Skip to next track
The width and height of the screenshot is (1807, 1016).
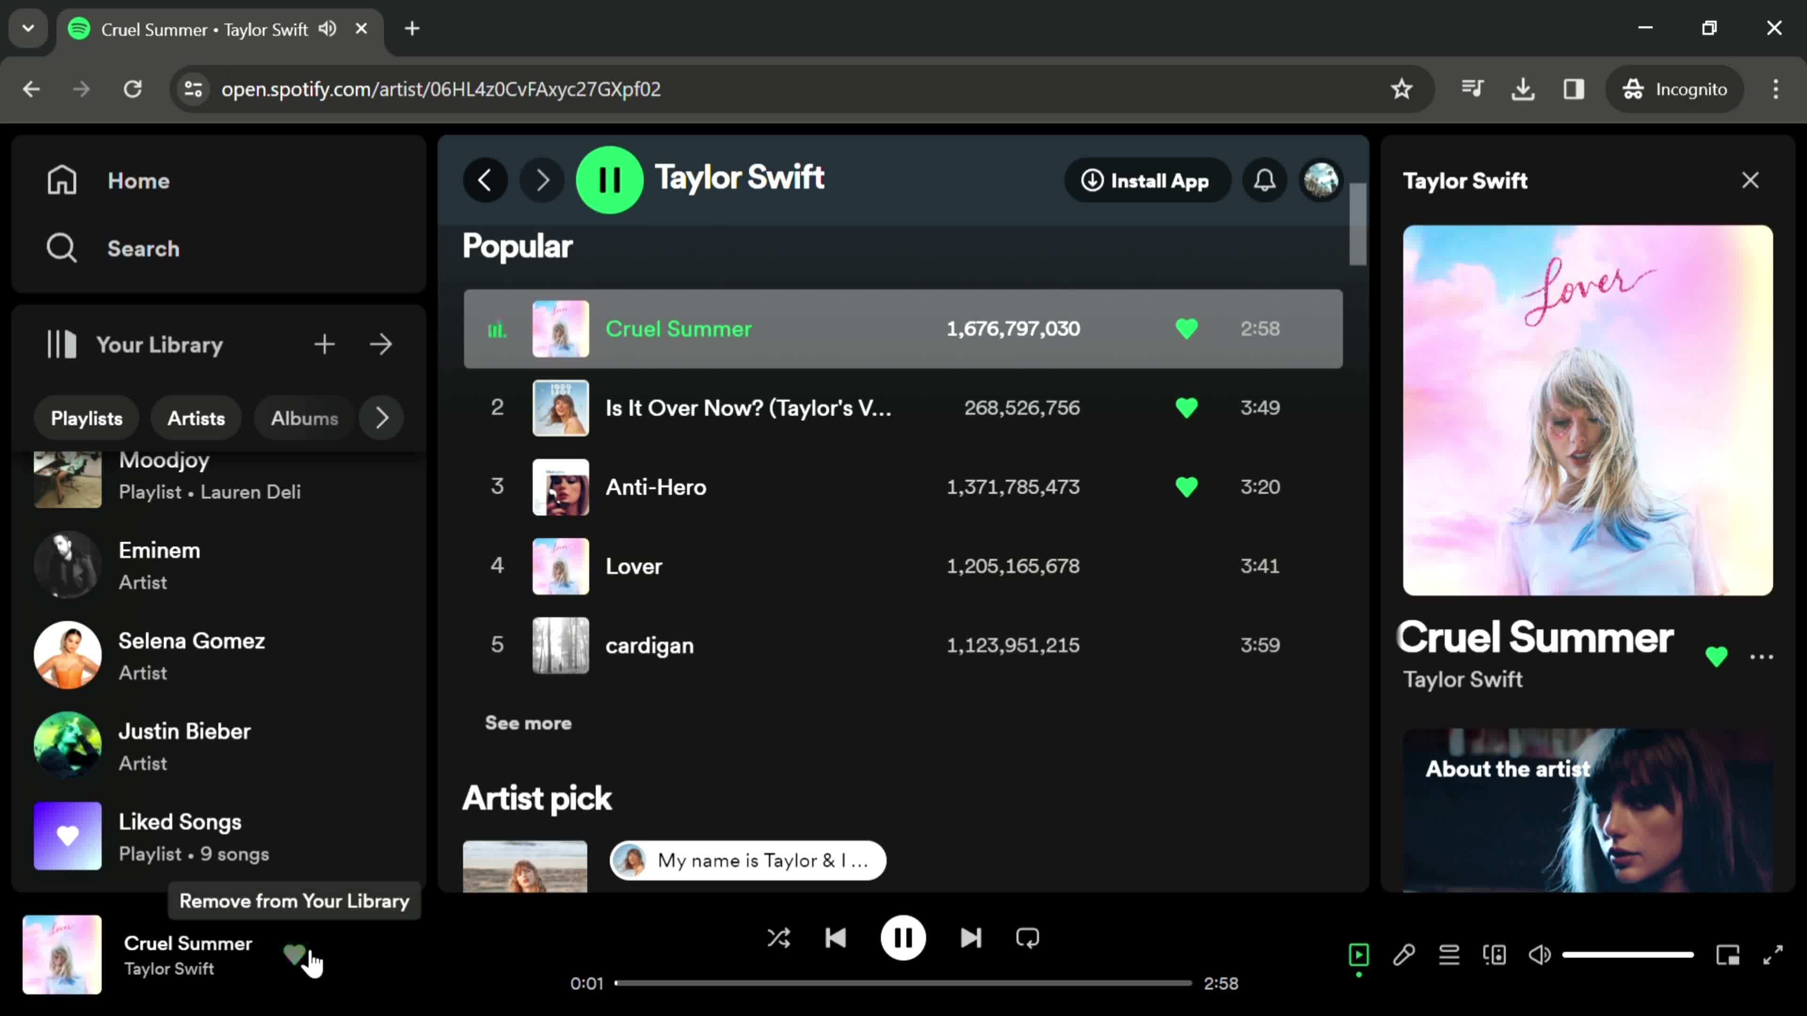(x=971, y=937)
